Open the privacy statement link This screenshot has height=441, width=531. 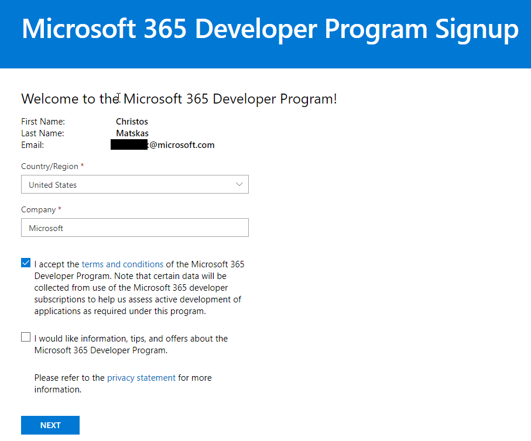141,378
